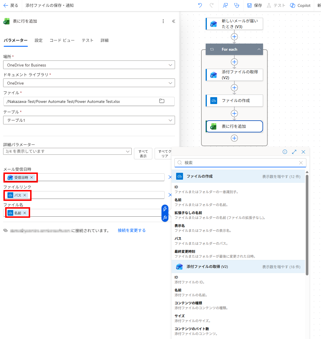Click the three-dot menu for 表に行を追加

click(163, 21)
